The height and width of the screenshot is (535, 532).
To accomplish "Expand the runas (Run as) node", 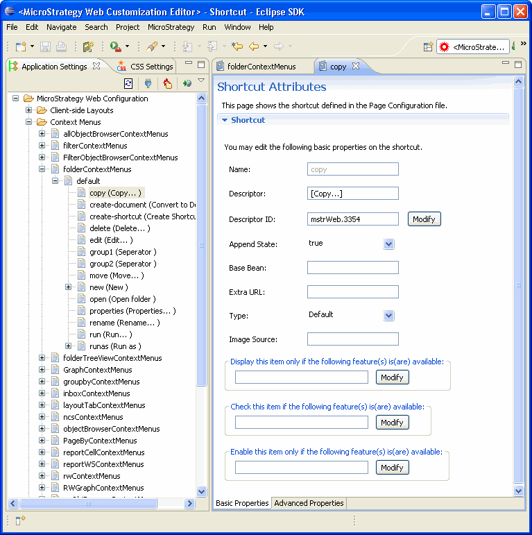I will [68, 346].
